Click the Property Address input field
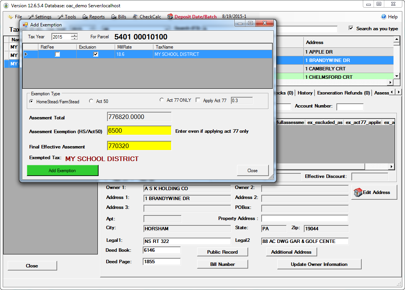 tap(305, 218)
